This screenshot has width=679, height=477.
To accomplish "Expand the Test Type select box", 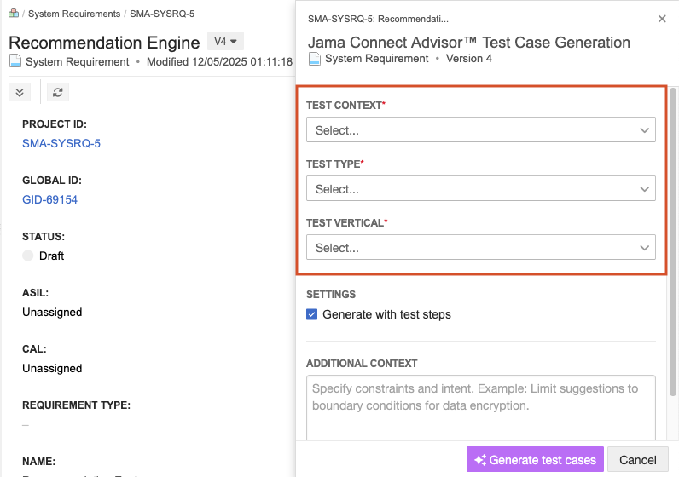I will click(x=480, y=189).
